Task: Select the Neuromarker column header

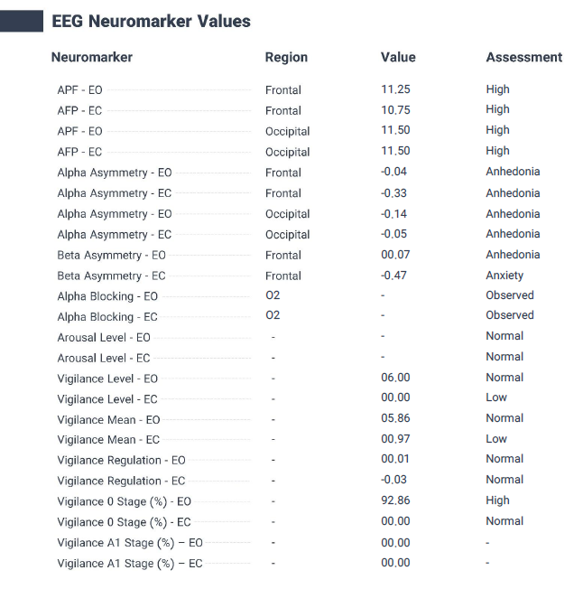Action: pos(92,57)
